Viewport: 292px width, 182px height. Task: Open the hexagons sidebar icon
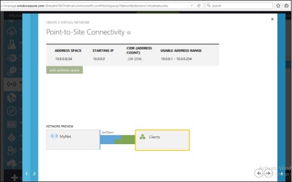pyautogui.click(x=12, y=150)
